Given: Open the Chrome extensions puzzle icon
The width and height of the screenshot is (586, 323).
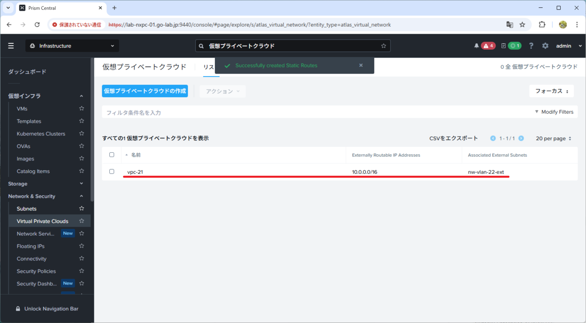Looking at the screenshot, I should 542,24.
